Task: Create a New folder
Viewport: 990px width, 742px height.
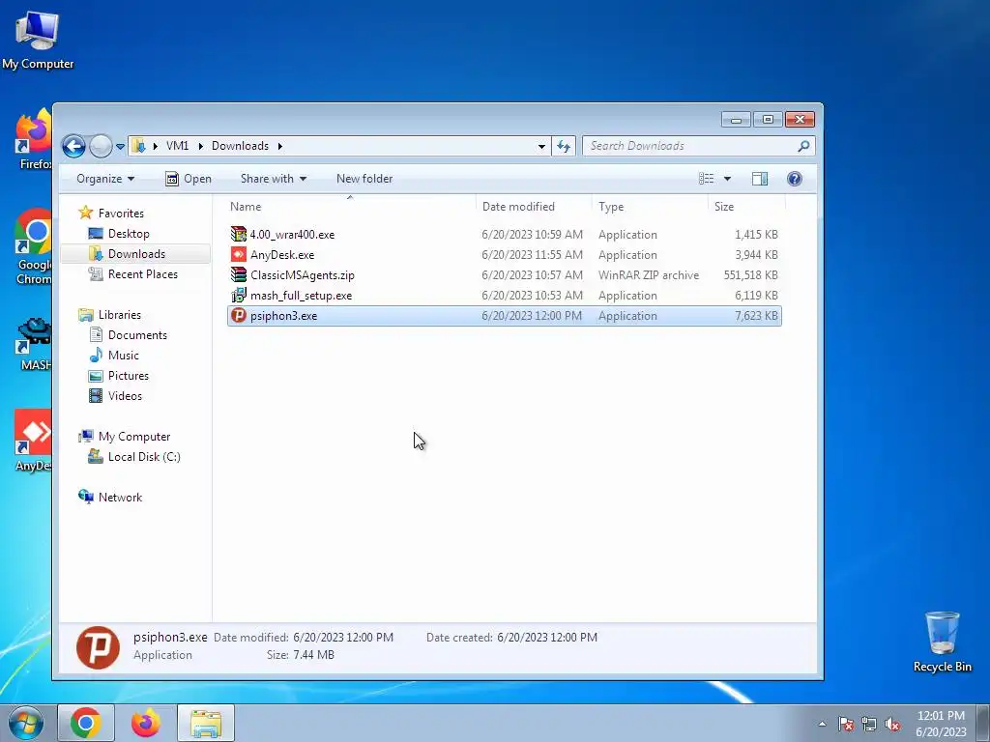Action: [364, 179]
